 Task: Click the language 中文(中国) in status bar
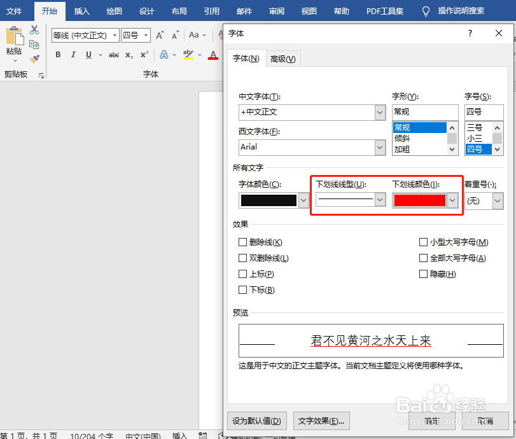click(x=143, y=436)
